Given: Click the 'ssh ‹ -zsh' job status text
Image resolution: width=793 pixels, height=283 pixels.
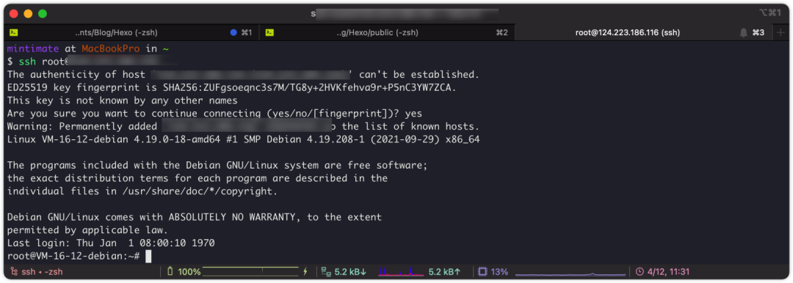Looking at the screenshot, I should click(43, 272).
